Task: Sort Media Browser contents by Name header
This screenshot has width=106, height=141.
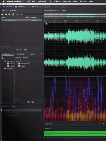Action: pyautogui.click(x=18, y=61)
